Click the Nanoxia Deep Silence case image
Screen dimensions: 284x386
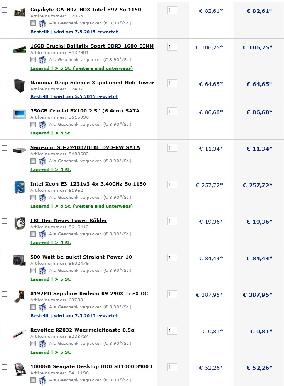pyautogui.click(x=20, y=86)
